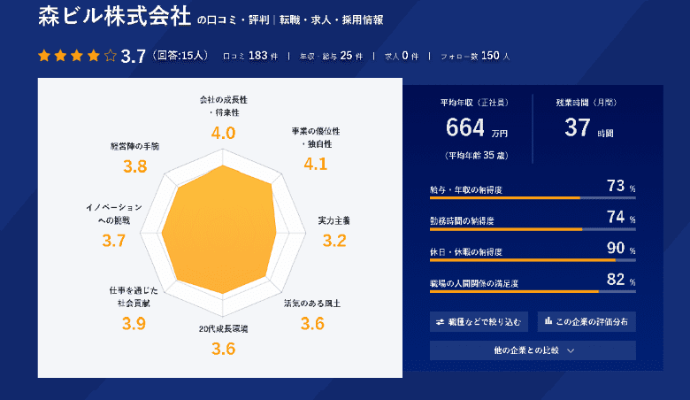Click 20代成長環境 score 3.6

click(x=223, y=349)
